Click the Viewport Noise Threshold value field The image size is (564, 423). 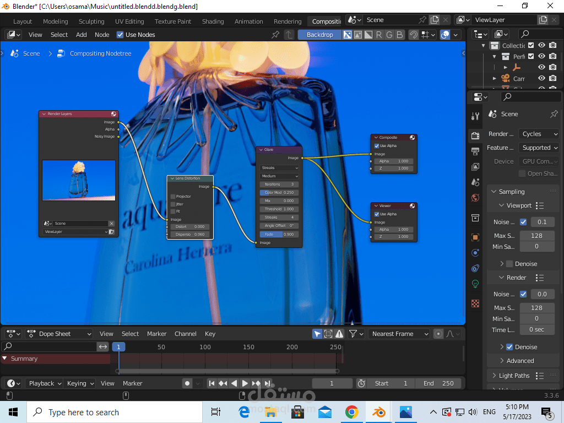(542, 222)
